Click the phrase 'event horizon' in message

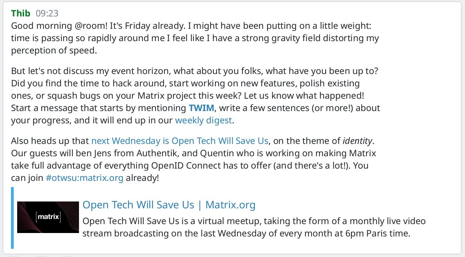pos(142,71)
